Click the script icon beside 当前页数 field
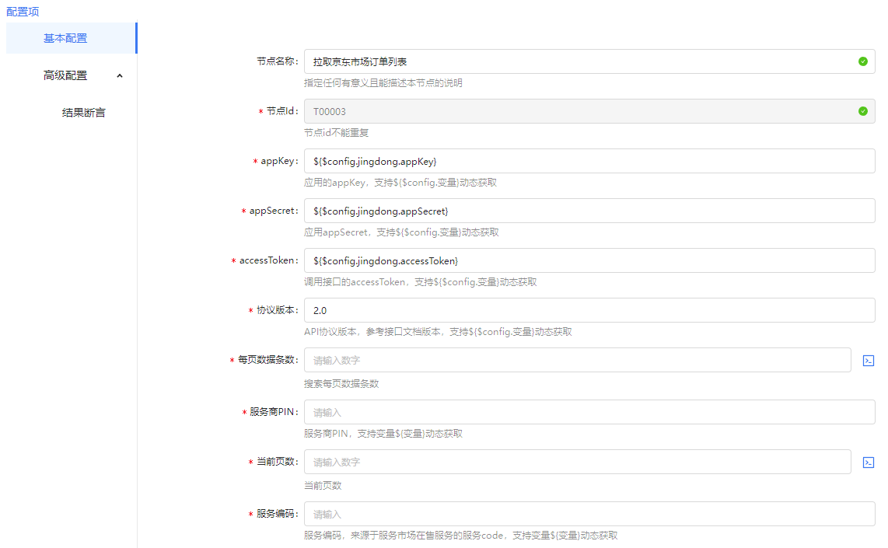Viewport: 888px width, 548px height. (x=869, y=462)
